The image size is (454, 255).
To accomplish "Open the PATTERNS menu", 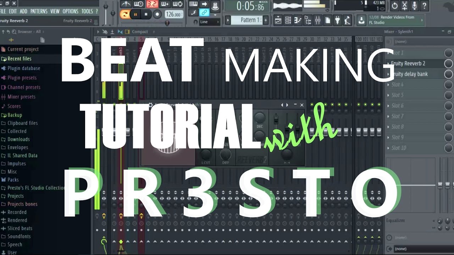I will [39, 11].
